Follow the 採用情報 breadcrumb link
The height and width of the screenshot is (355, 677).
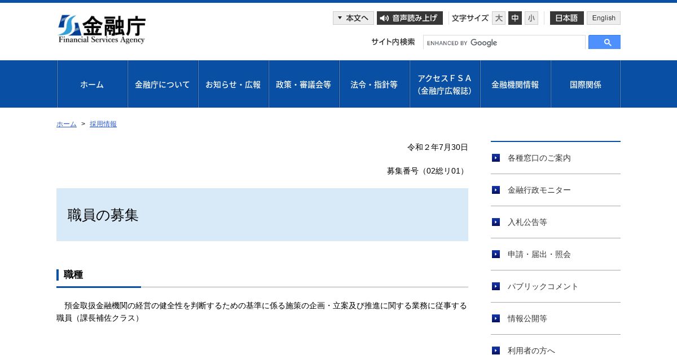click(103, 124)
